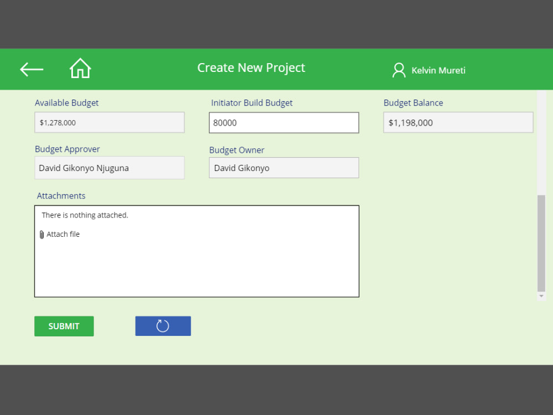Click the Budget Balance label
Screen dimensions: 553x415
413,103
